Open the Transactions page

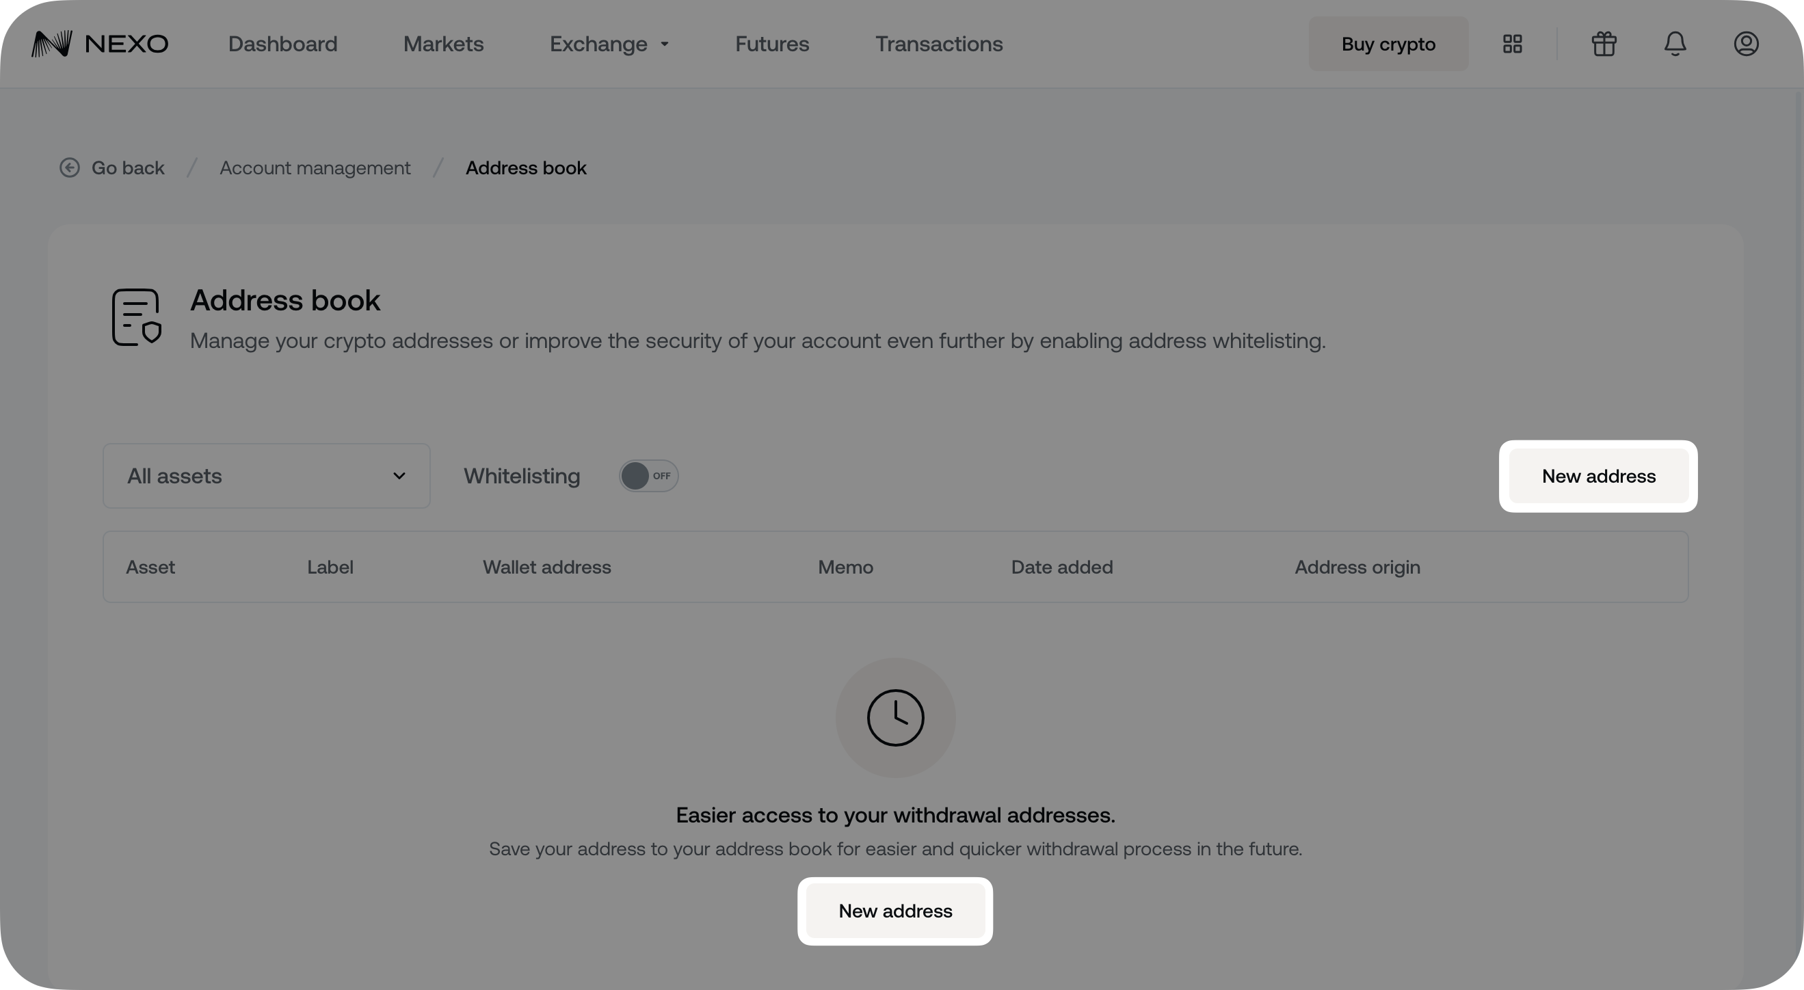tap(938, 44)
